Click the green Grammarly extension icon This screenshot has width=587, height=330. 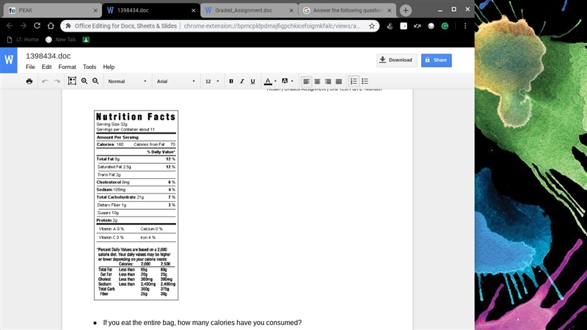445,26
